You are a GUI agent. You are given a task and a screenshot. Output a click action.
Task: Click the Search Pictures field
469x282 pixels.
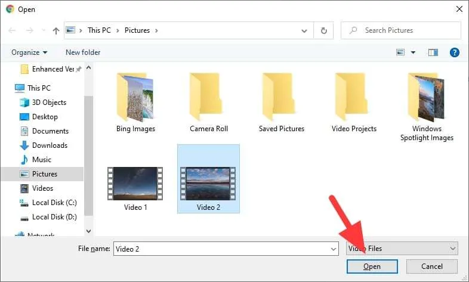click(401, 30)
